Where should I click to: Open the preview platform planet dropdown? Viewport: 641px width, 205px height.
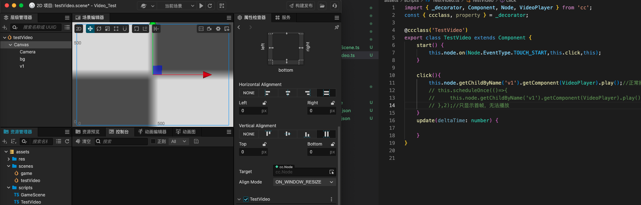click(x=148, y=6)
